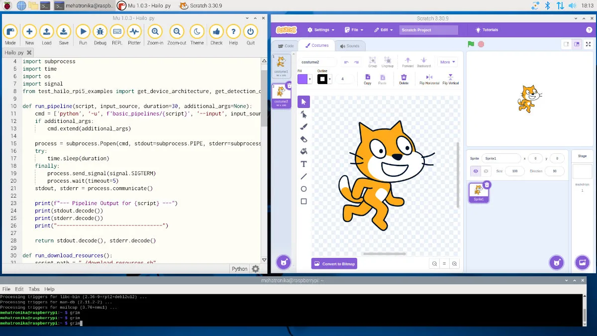This screenshot has height=336, width=597.
Task: Click the red stop button in Scratch
Action: [481, 44]
